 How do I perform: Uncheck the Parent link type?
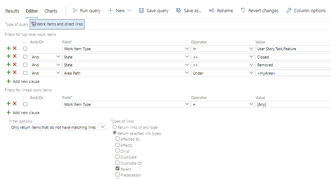(x=118, y=169)
